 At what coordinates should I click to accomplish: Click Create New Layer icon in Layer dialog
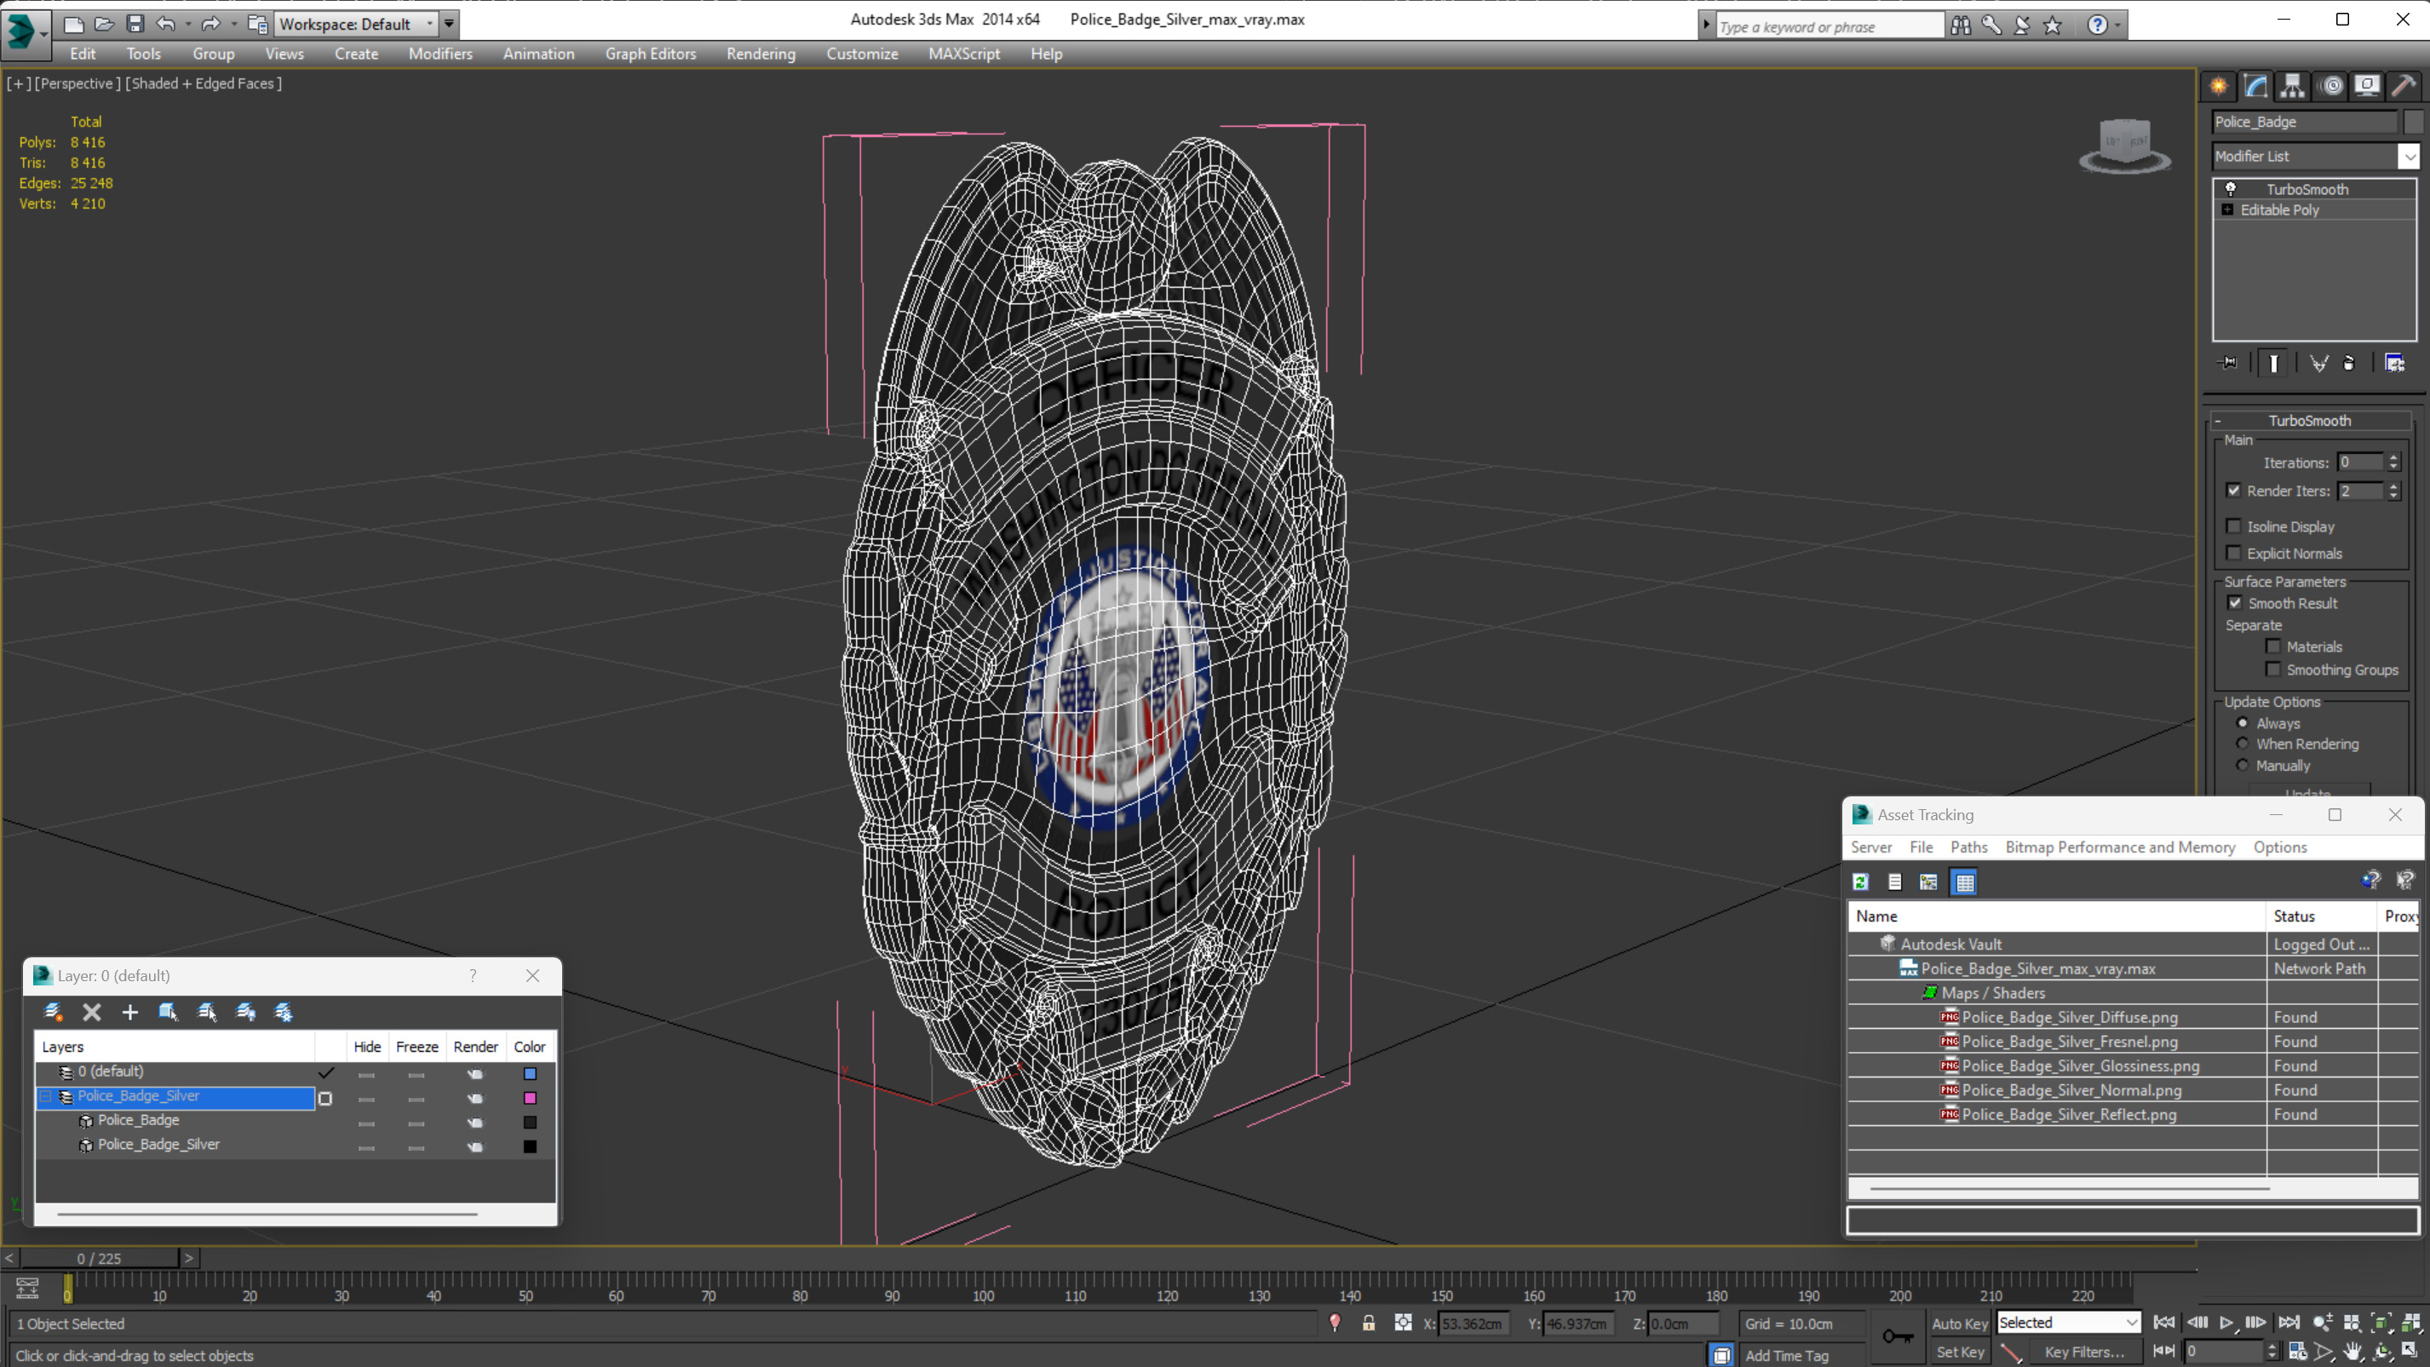[x=53, y=1013]
